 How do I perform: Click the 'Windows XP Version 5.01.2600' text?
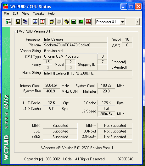tap(65, 148)
